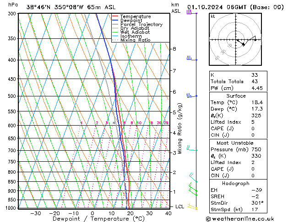
Task: Click the blue Dewpoint legend line
Action: click(115, 21)
